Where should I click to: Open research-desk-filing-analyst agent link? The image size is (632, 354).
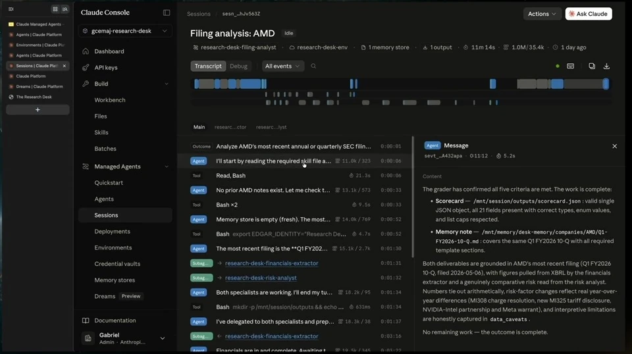point(234,47)
